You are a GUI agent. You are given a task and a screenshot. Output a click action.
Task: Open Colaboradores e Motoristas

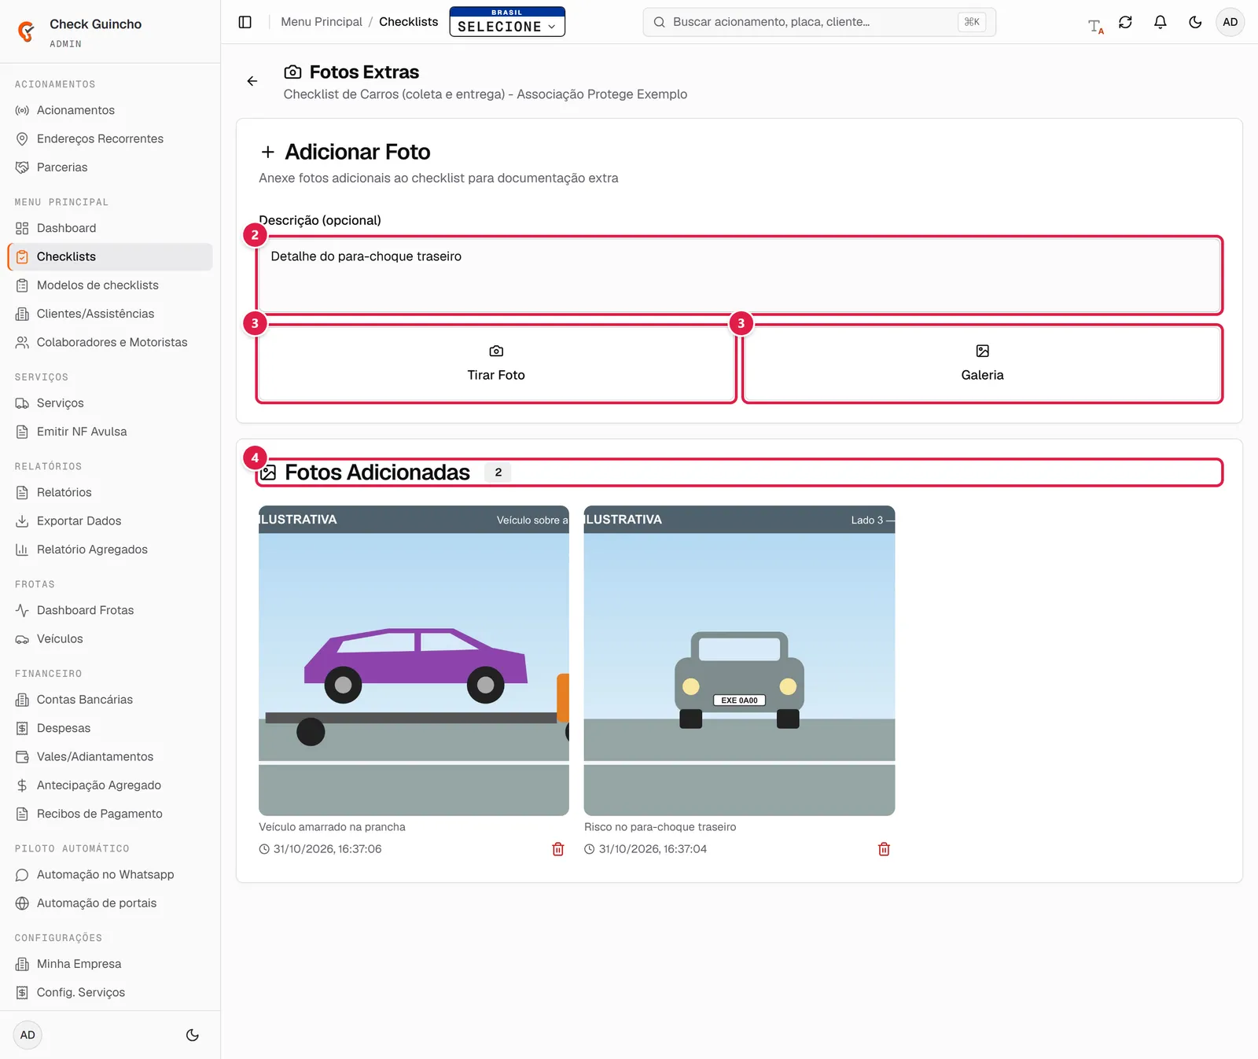coord(110,342)
